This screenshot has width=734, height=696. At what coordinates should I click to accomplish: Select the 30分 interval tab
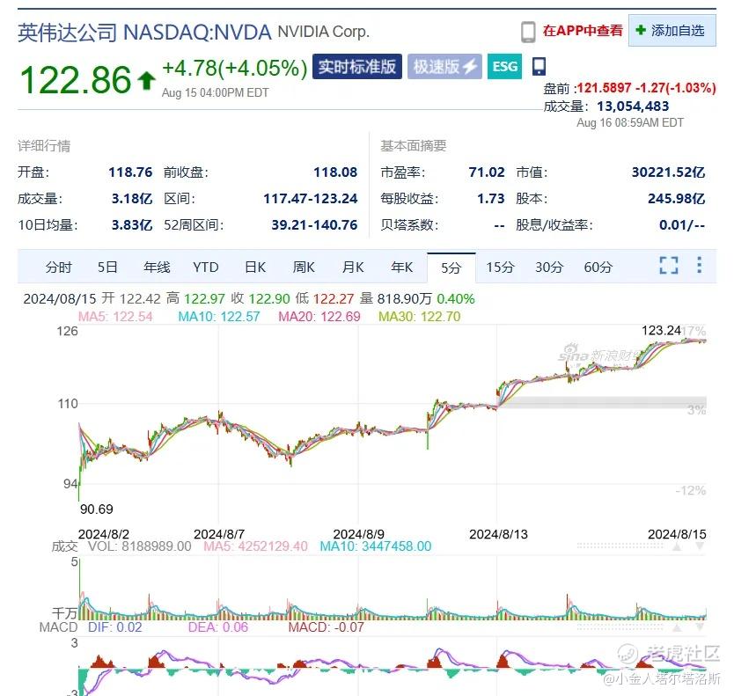click(x=549, y=267)
